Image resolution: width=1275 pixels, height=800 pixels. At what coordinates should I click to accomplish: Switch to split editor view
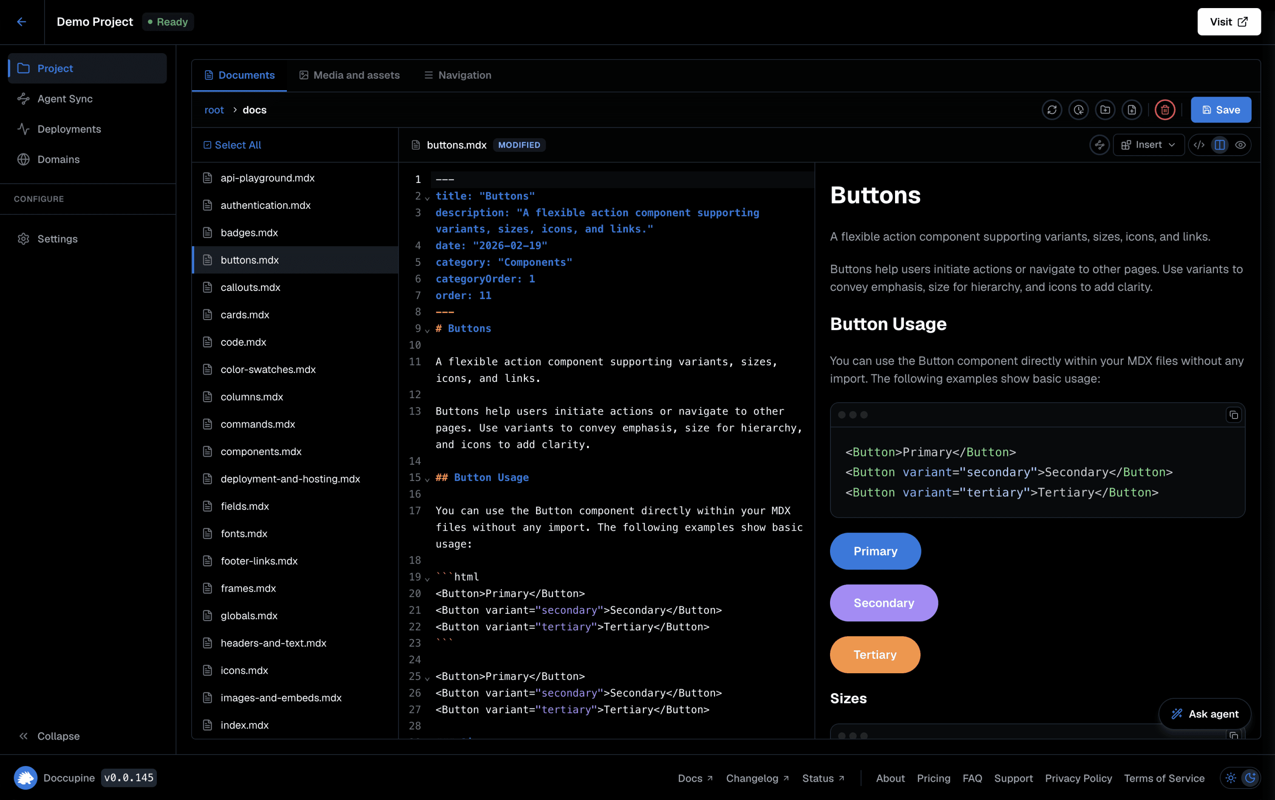1220,145
